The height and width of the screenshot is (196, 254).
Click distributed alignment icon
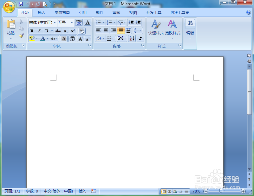[x=128, y=30]
